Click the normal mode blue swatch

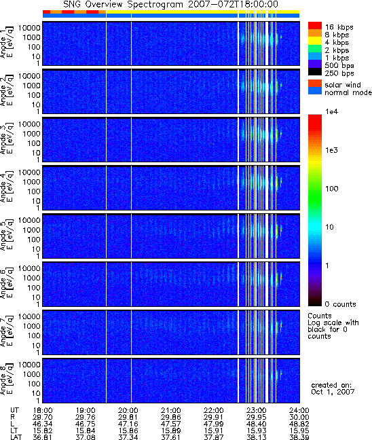(x=315, y=90)
